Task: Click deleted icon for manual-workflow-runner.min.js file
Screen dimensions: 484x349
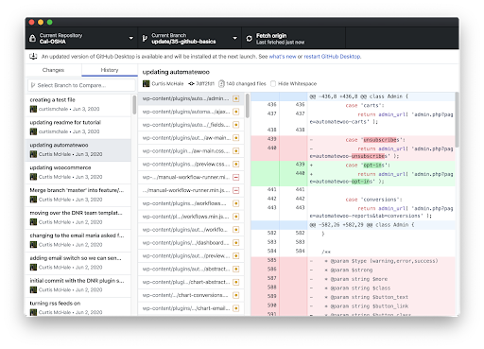Action: click(235, 190)
